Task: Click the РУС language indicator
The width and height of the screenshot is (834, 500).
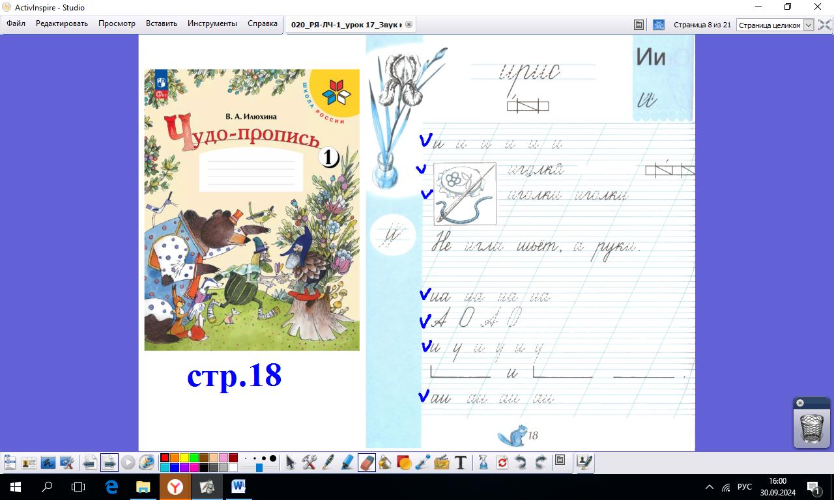Action: point(744,487)
